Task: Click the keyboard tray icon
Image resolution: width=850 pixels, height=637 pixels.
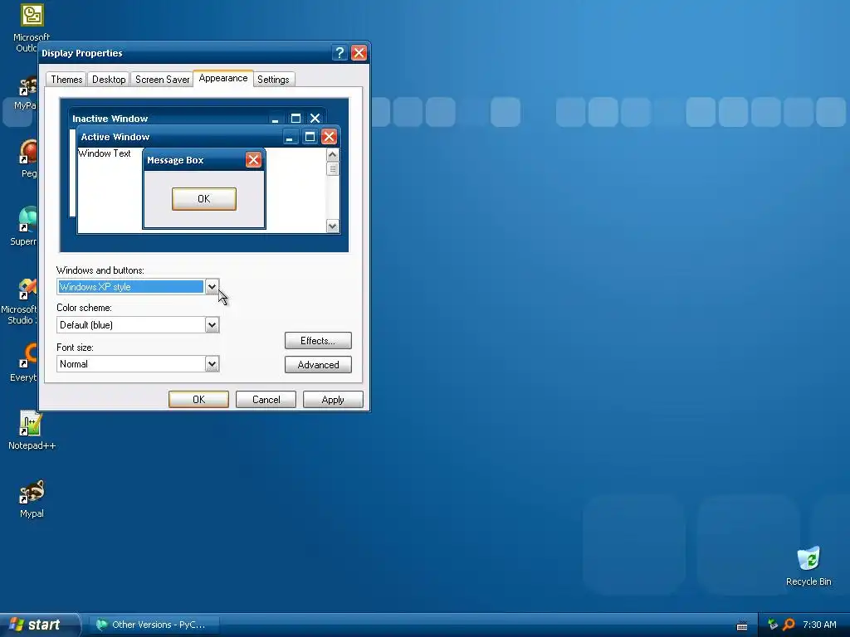Action: click(x=742, y=625)
